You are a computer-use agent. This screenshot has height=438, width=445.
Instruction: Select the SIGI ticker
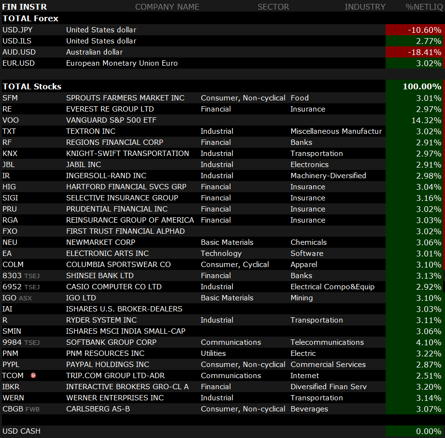click(x=10, y=198)
